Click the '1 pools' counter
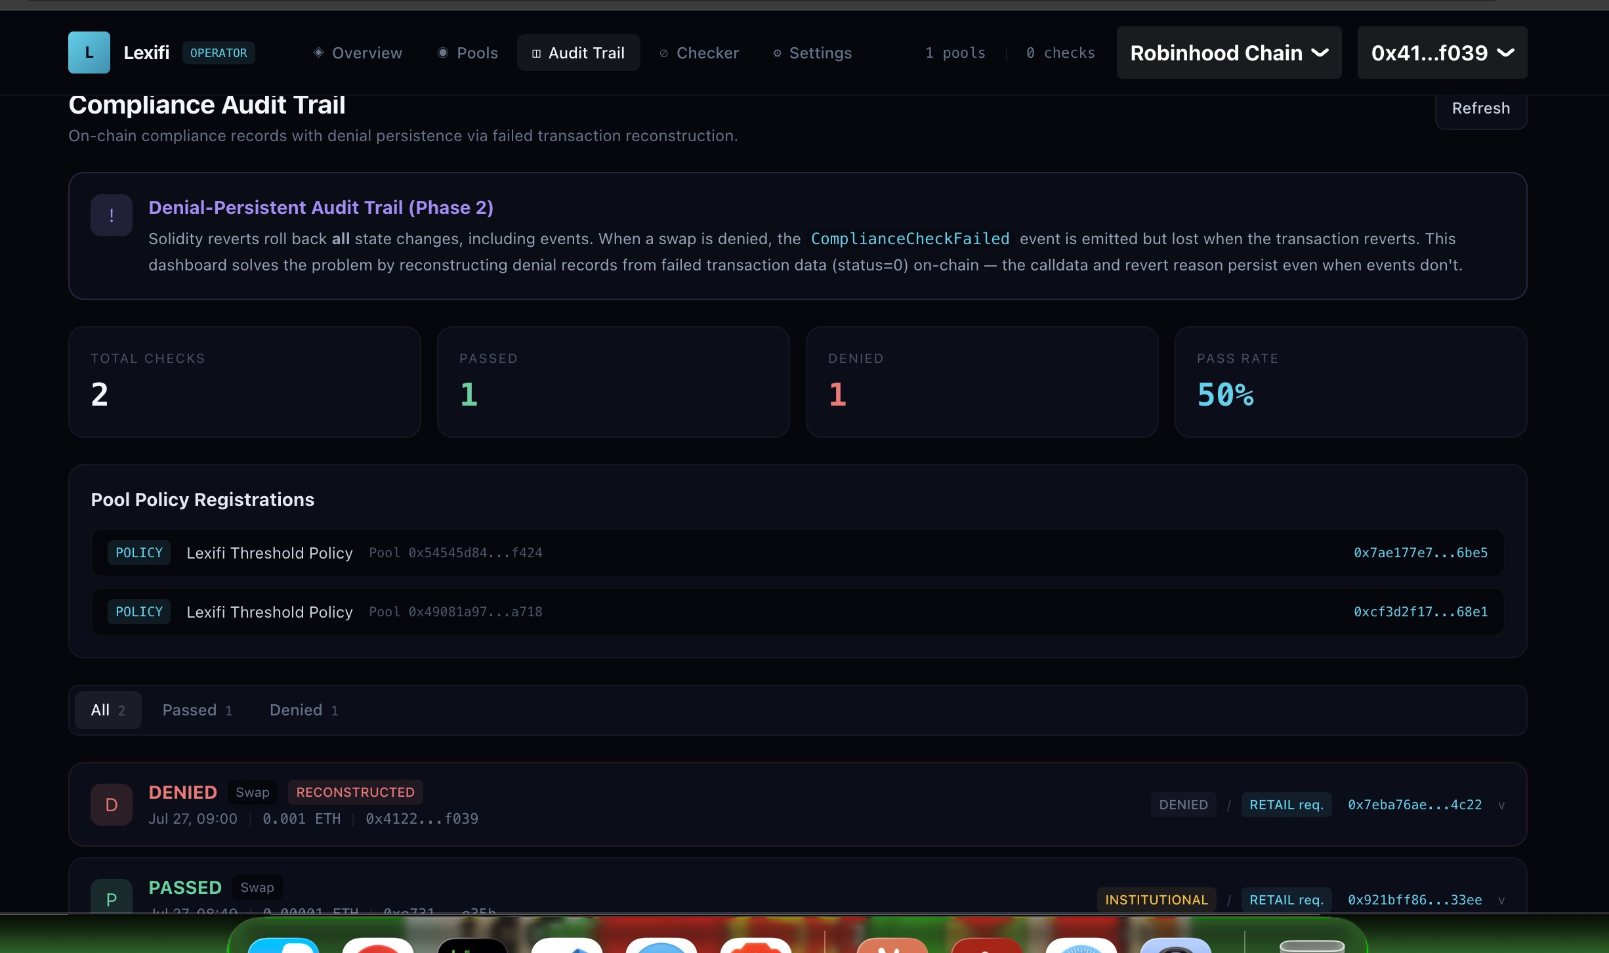 coord(955,53)
